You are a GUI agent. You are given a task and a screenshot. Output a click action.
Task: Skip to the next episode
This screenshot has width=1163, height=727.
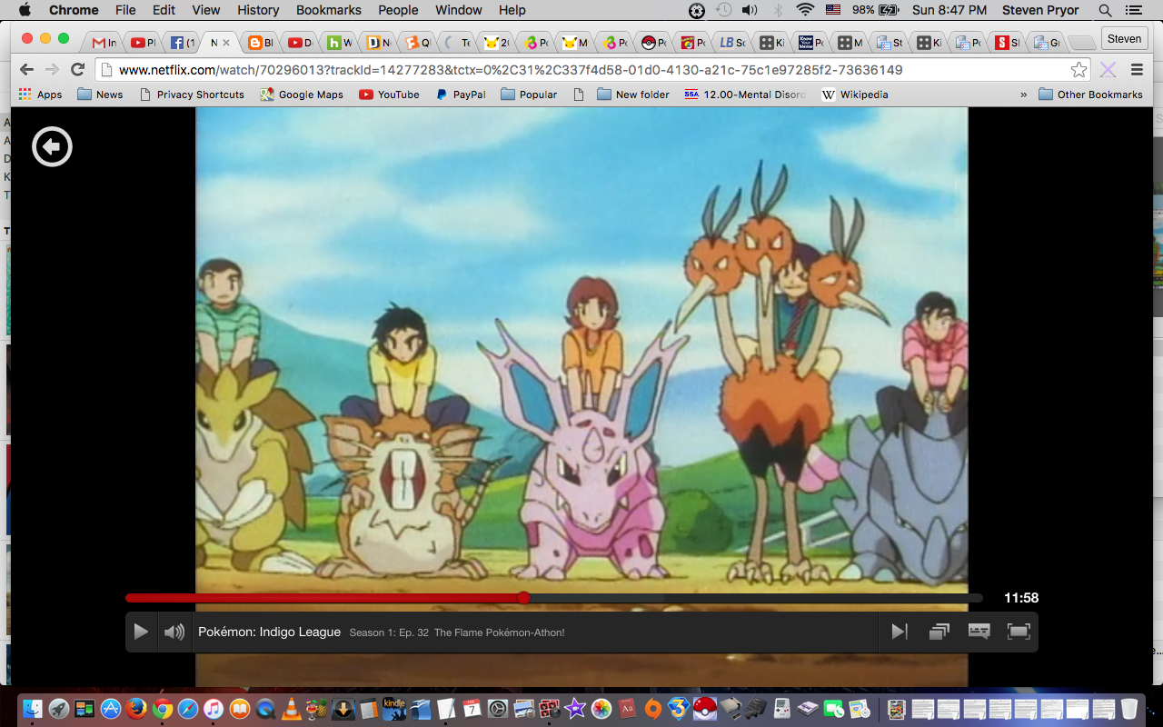900,632
